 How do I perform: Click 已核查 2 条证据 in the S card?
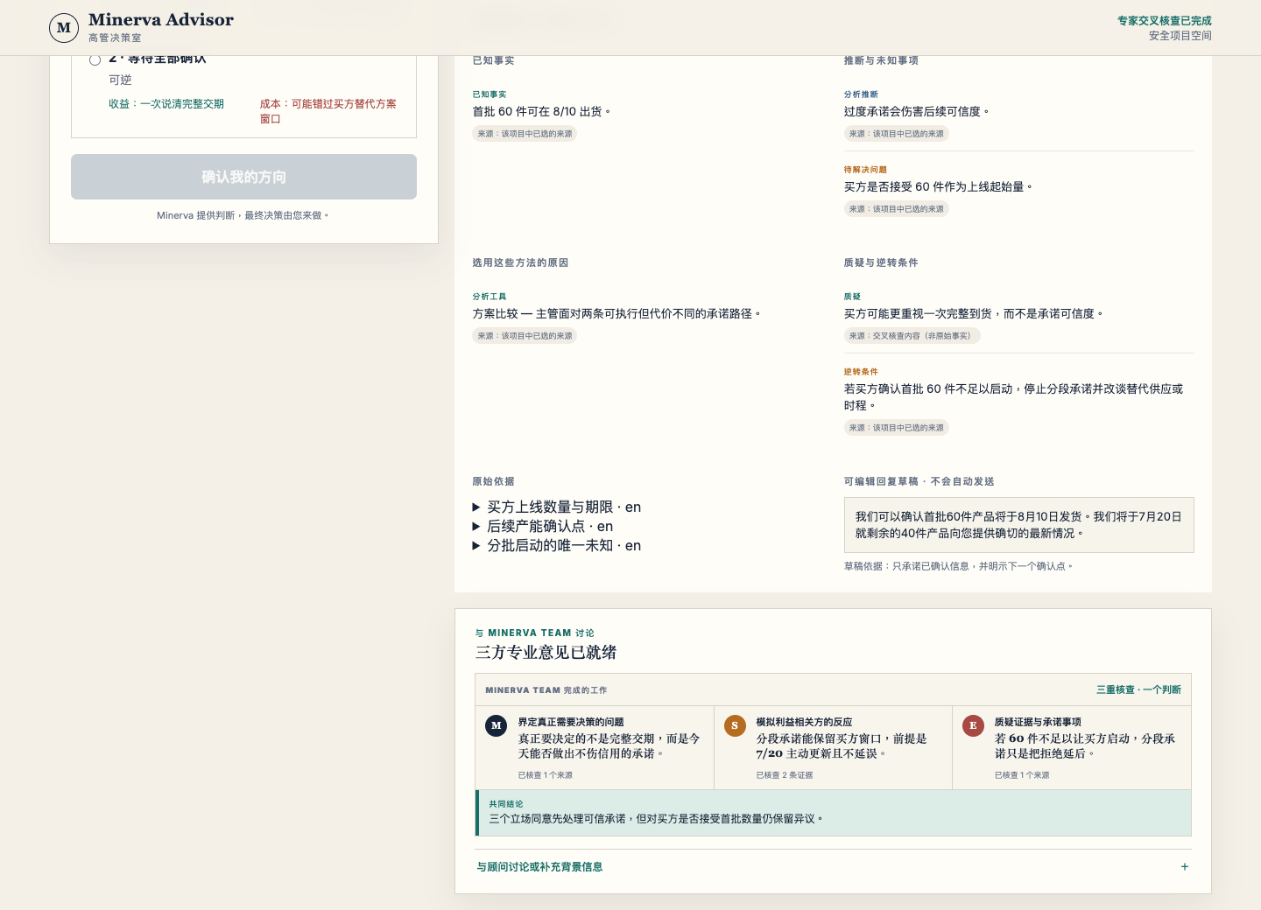coord(785,775)
